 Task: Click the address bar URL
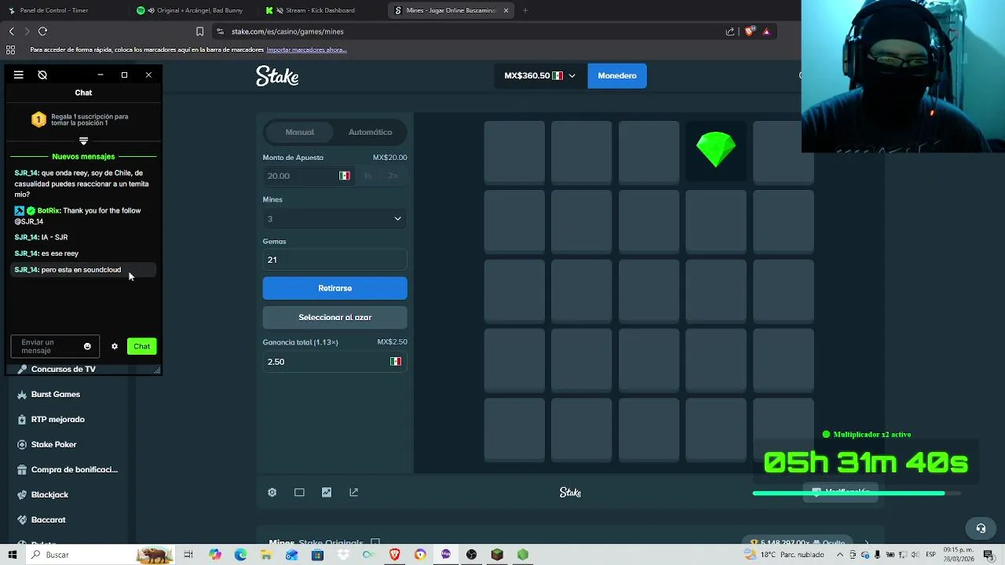287,31
